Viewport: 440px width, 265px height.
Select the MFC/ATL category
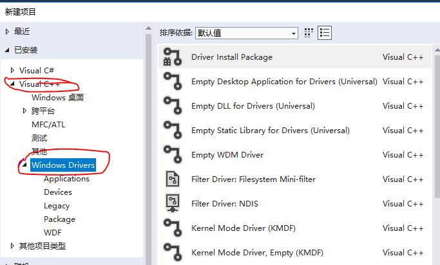48,124
